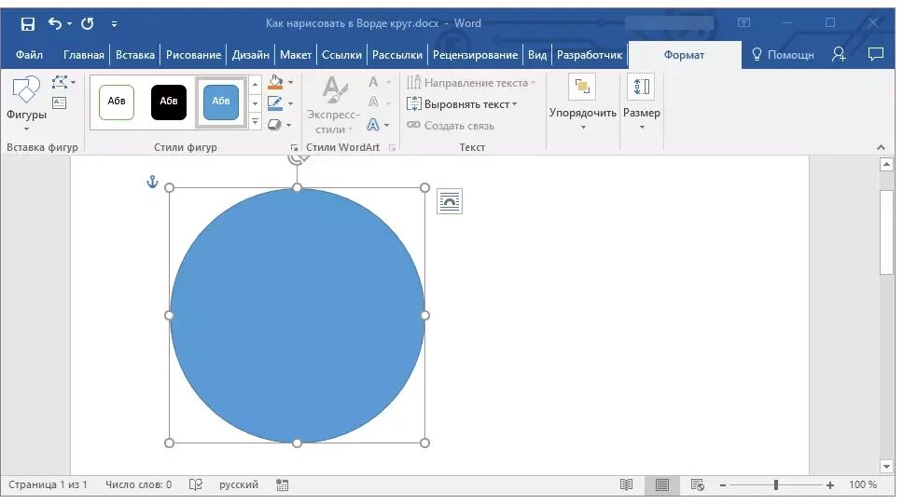Click the русский language indicator
Screen dimensions: 903x504
239,484
